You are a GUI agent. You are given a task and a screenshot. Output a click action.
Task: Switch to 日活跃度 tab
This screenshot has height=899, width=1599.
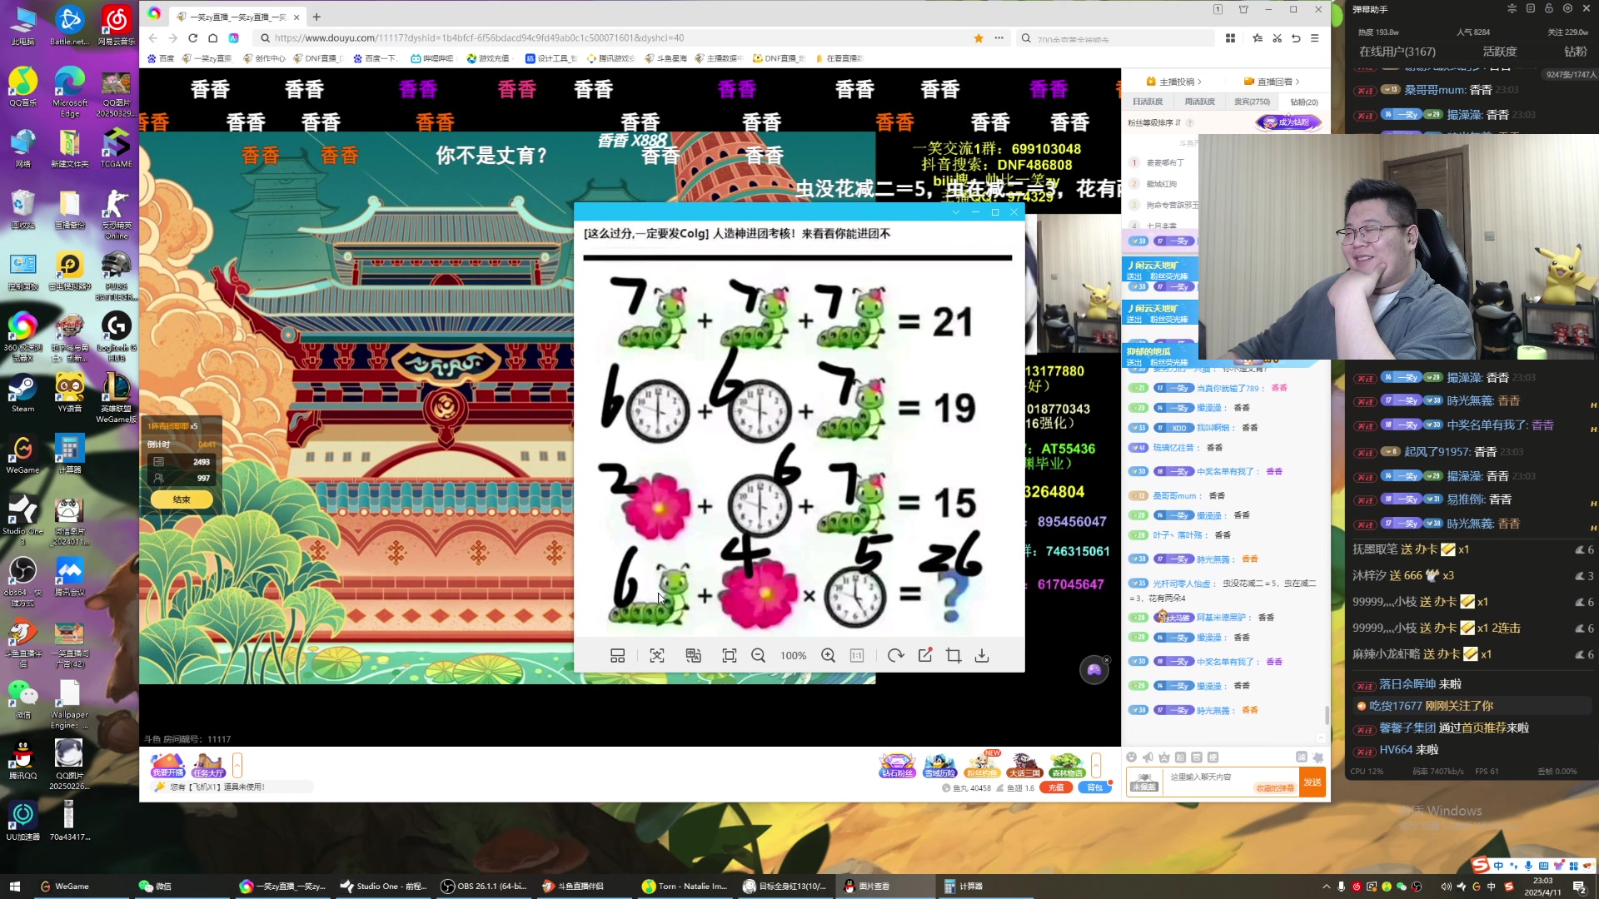tap(1148, 102)
